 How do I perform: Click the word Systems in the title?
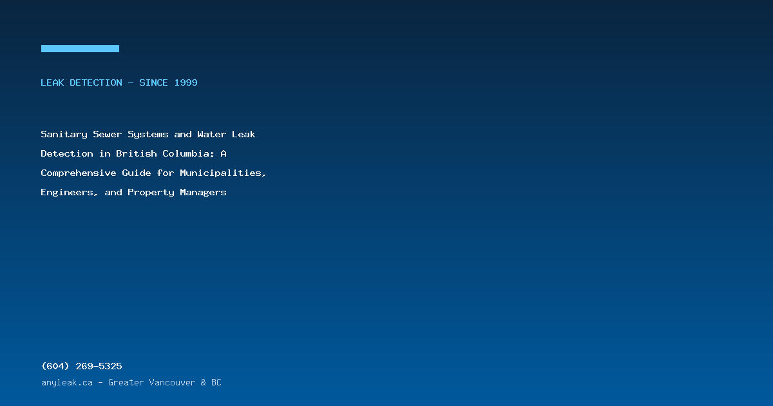(148, 135)
